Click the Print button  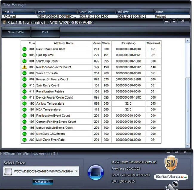pyautogui.click(x=45, y=32)
